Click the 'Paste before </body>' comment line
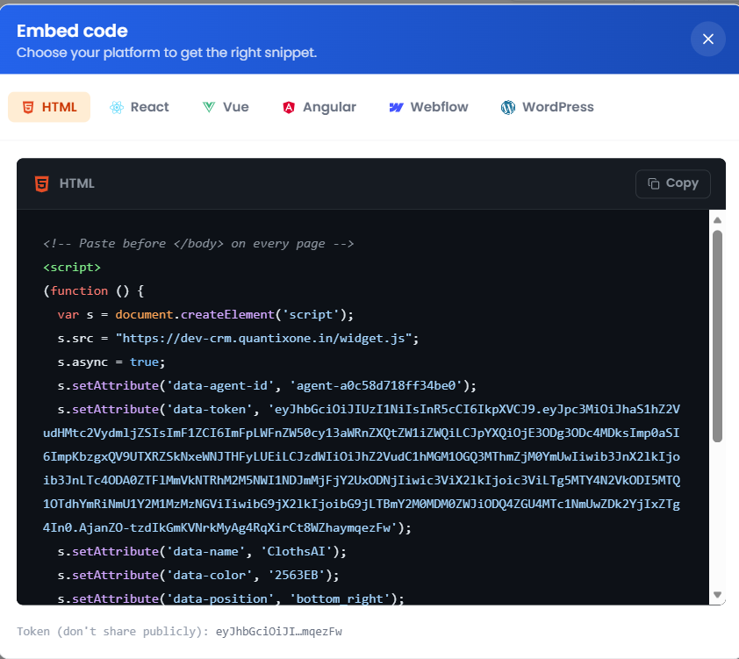Image resolution: width=739 pixels, height=659 pixels. point(198,244)
